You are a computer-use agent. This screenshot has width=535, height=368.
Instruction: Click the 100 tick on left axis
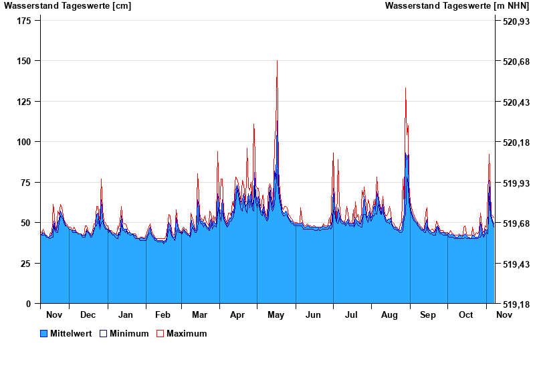[x=24, y=142]
